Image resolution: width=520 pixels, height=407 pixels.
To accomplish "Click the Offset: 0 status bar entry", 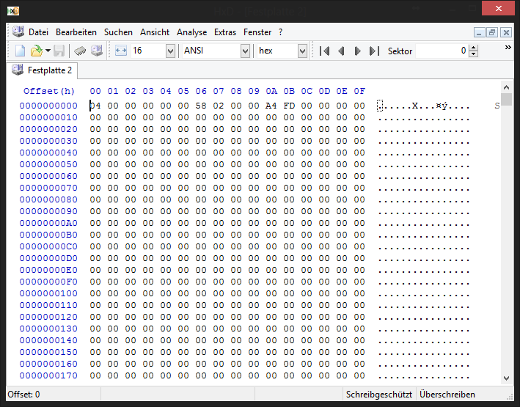I will (24, 395).
